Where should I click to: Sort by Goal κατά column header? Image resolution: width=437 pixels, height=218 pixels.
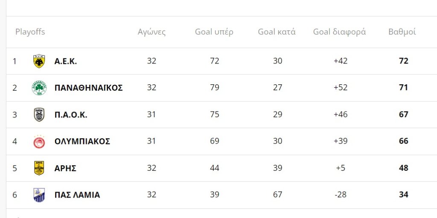(x=277, y=32)
